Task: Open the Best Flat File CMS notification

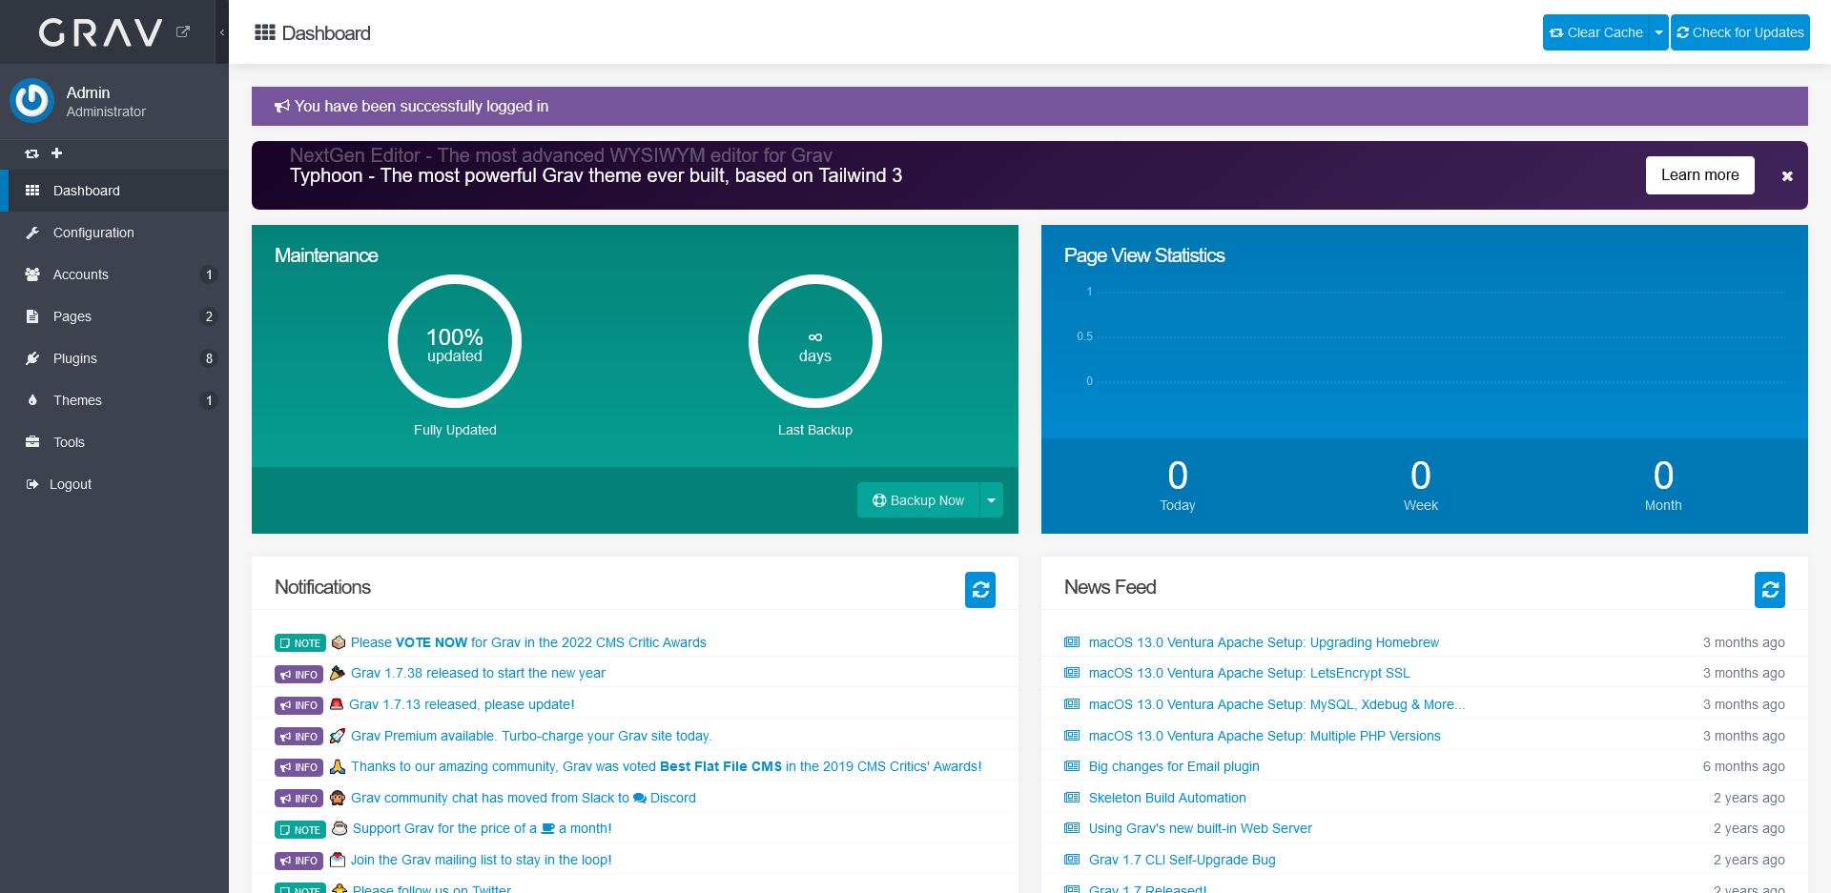Action: 666,766
